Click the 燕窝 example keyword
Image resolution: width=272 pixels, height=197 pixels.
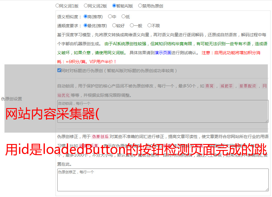tap(209, 86)
